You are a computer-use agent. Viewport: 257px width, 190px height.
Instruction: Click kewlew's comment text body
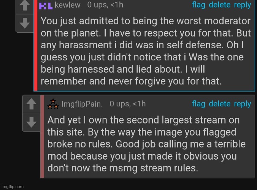tap(144, 51)
